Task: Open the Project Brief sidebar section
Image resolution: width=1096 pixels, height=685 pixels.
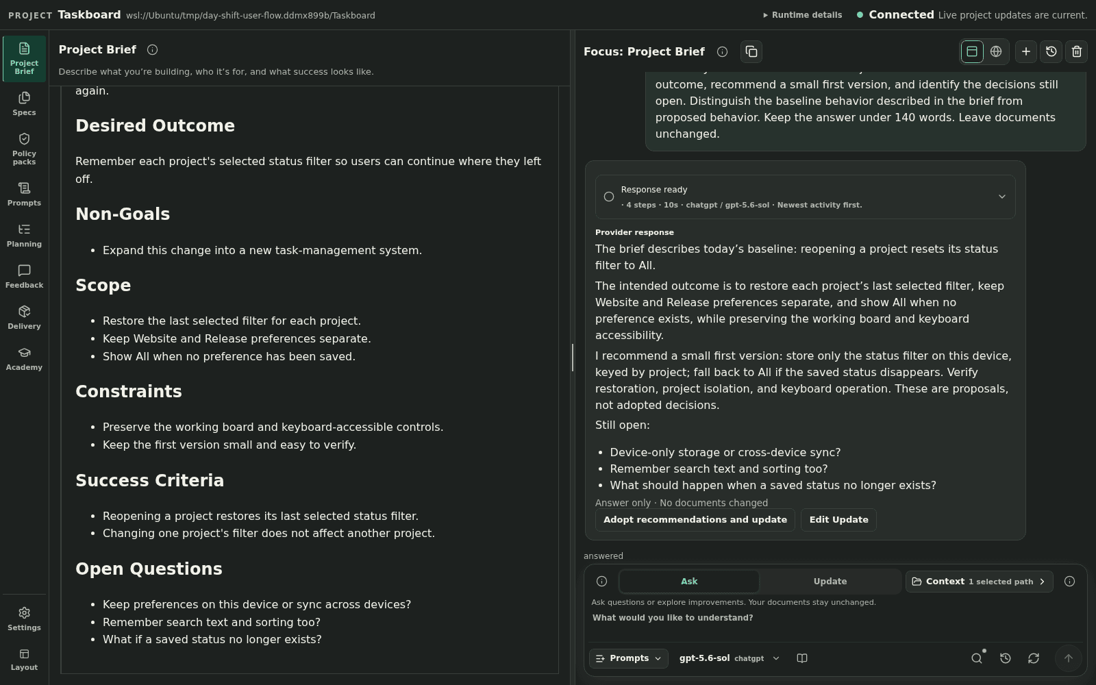Action: click(x=24, y=58)
